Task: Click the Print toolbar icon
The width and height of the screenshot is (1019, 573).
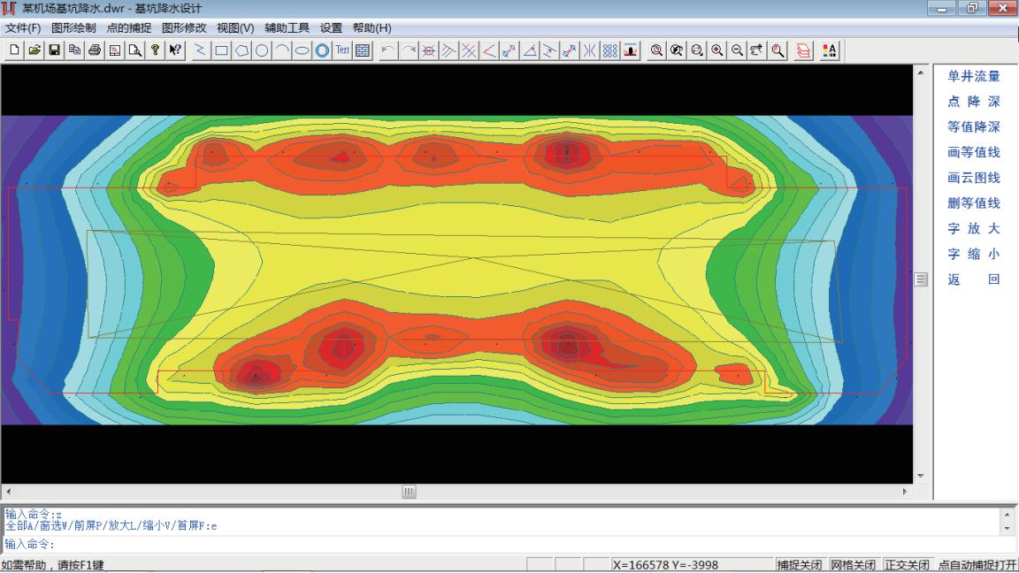Action: (x=95, y=51)
